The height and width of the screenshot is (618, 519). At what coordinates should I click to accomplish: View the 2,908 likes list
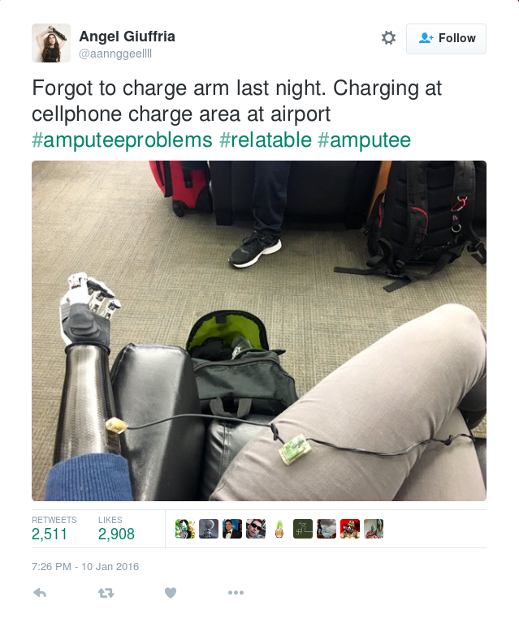point(116,529)
